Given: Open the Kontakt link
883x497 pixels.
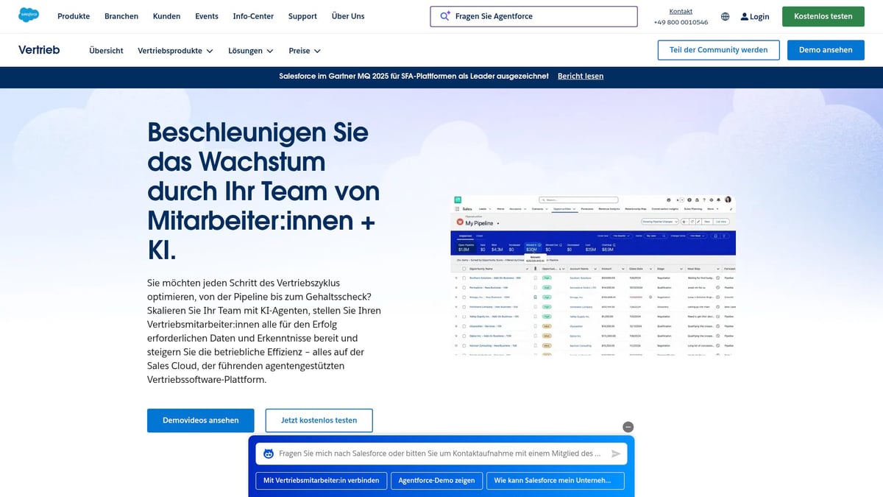Looking at the screenshot, I should pyautogui.click(x=681, y=10).
